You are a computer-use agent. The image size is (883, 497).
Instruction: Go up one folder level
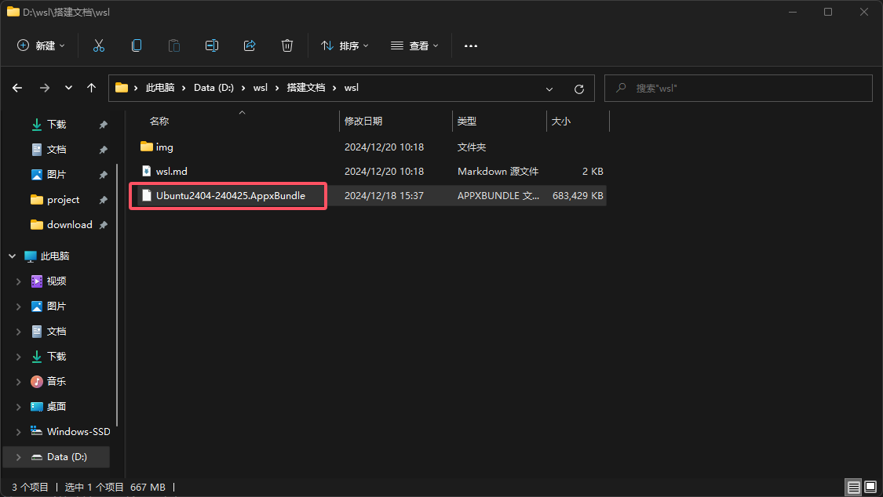point(91,88)
